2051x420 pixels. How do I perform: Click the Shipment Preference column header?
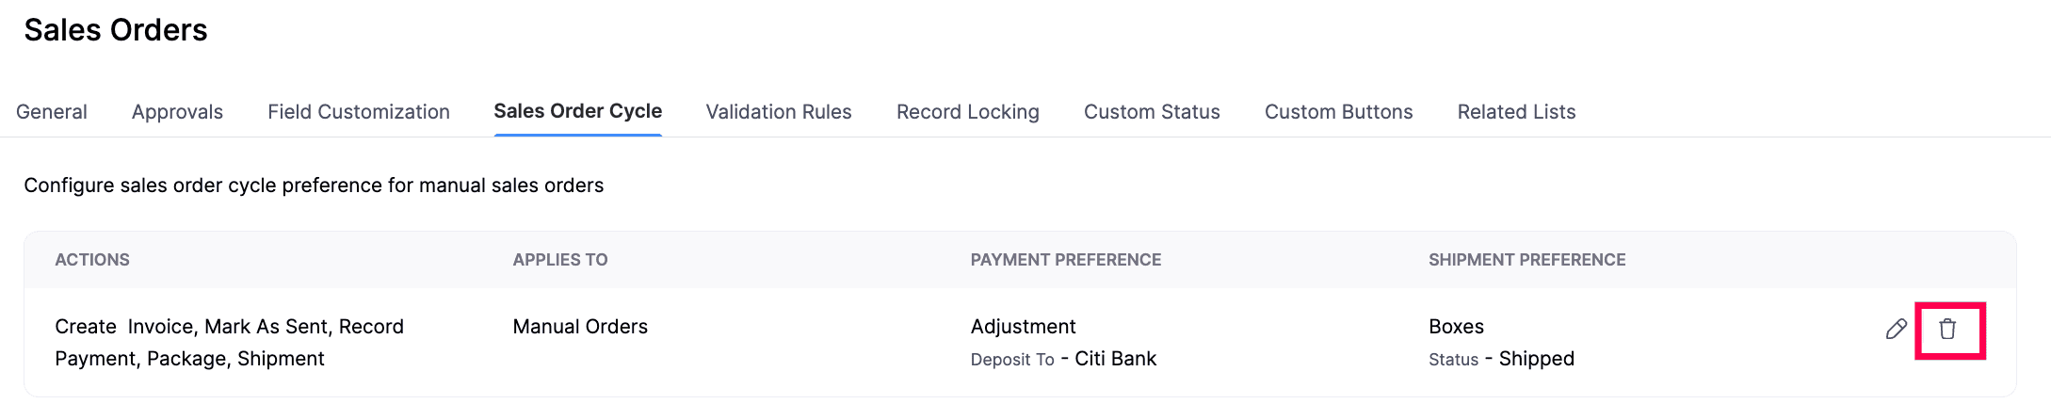coord(1526,260)
